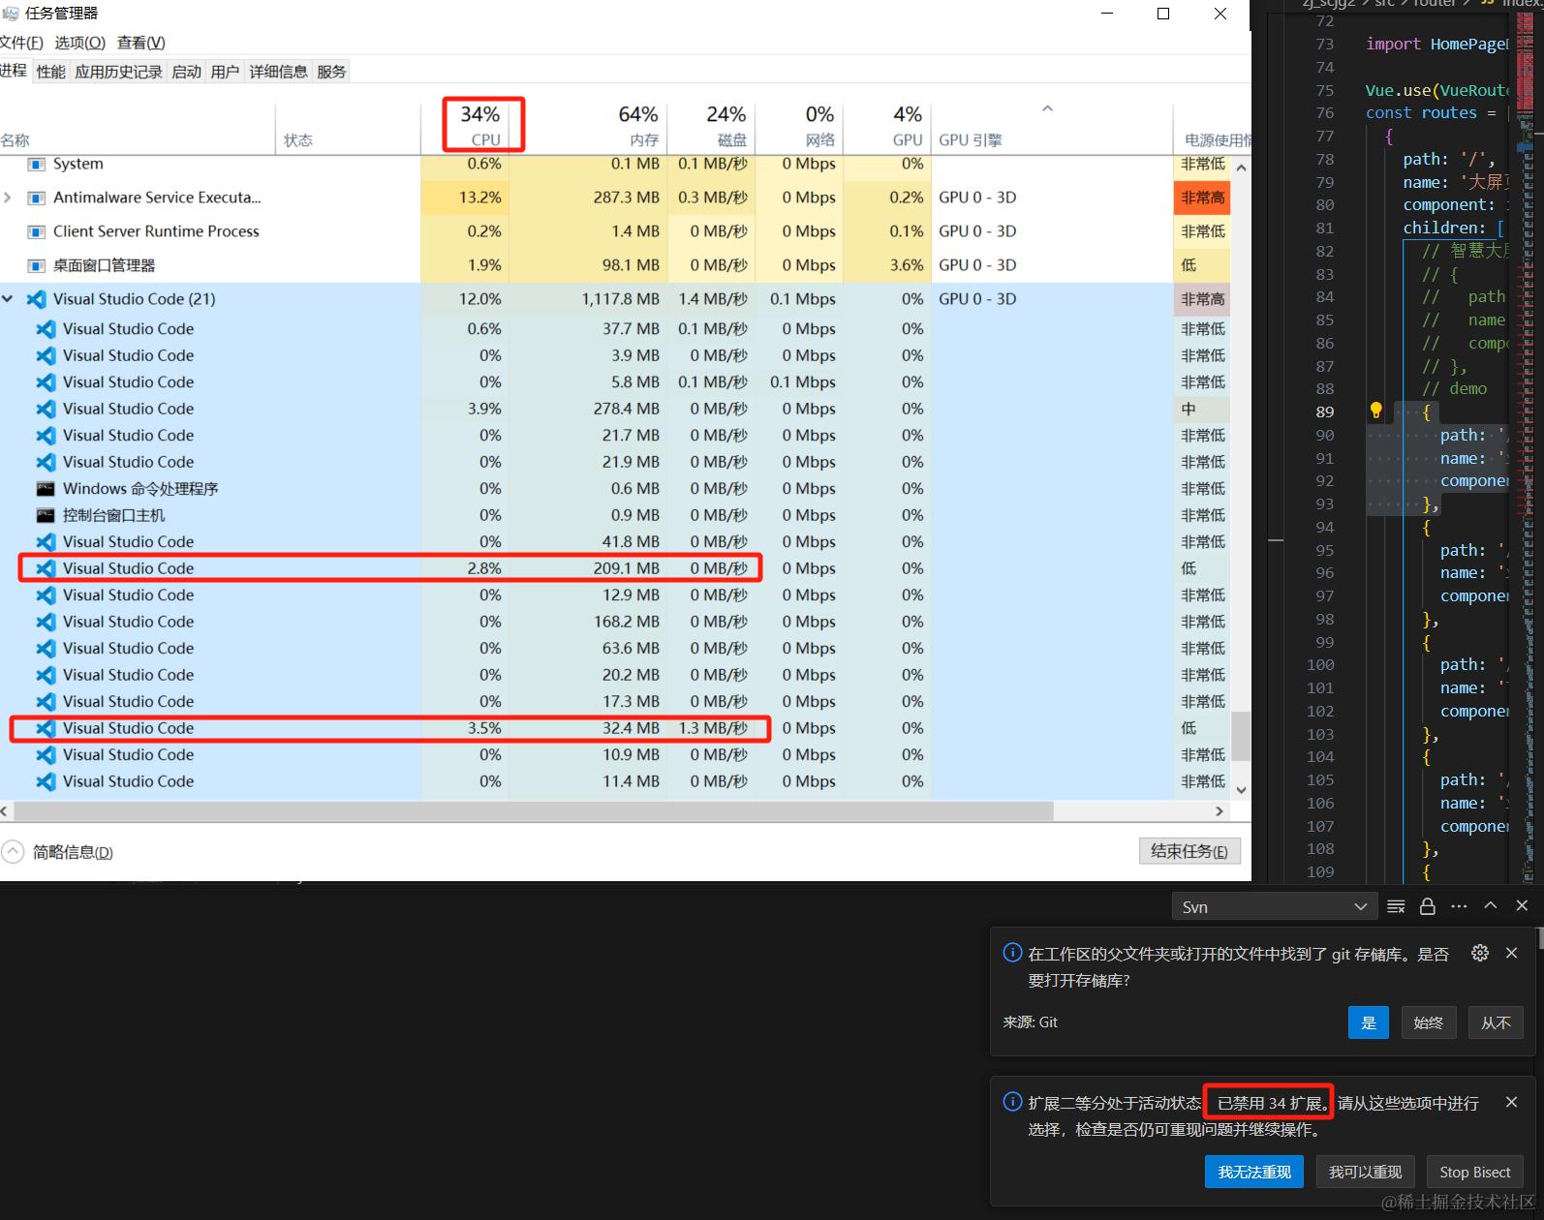
Task: Click the column sort chevron above GPU 引擎
Action: point(1047,109)
